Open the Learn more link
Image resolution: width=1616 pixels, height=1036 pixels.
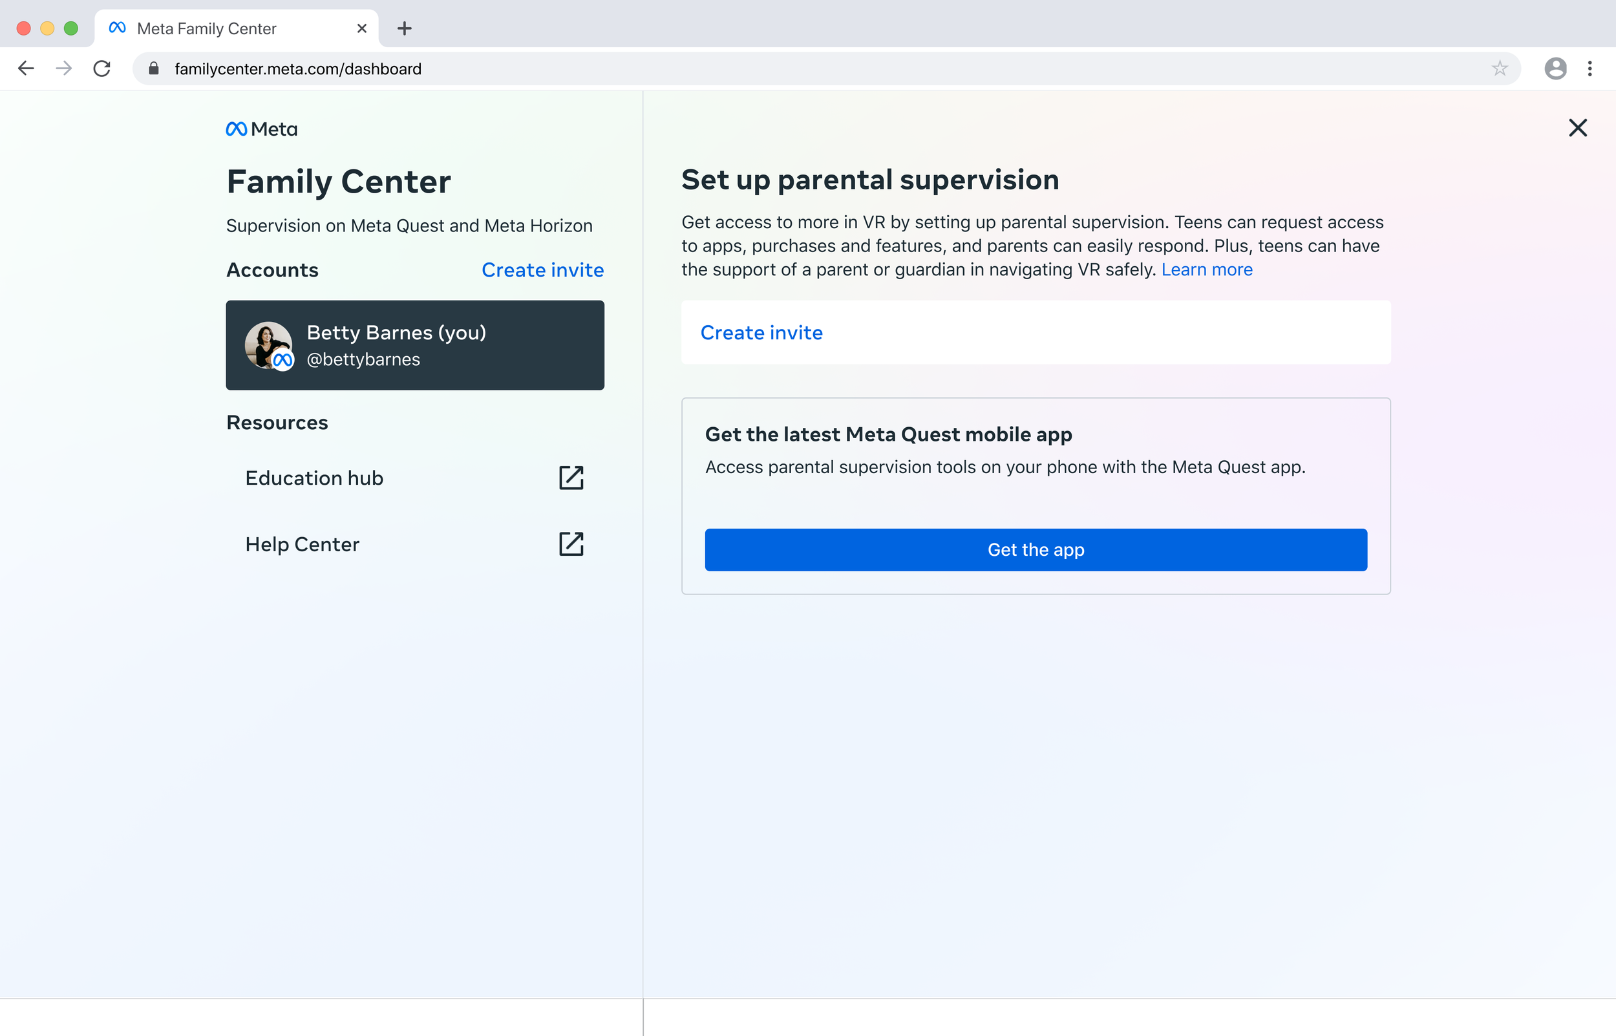[x=1207, y=269]
